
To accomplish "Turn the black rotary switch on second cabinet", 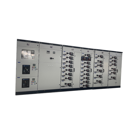I will click(x=52, y=58).
